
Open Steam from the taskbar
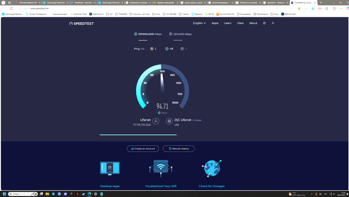(83, 194)
